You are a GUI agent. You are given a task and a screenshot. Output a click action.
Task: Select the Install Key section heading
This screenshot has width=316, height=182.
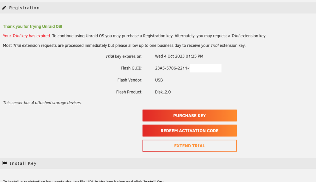click(x=23, y=163)
